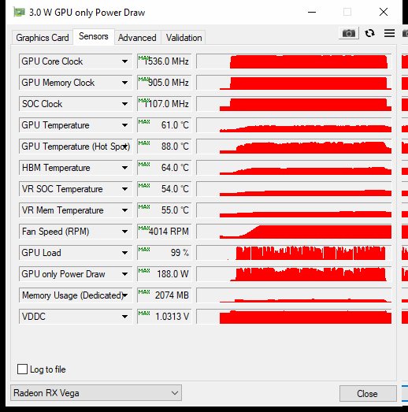Viewport: 408px width, 412px height.
Task: Toggle the Log to file checkbox
Action: 22,369
